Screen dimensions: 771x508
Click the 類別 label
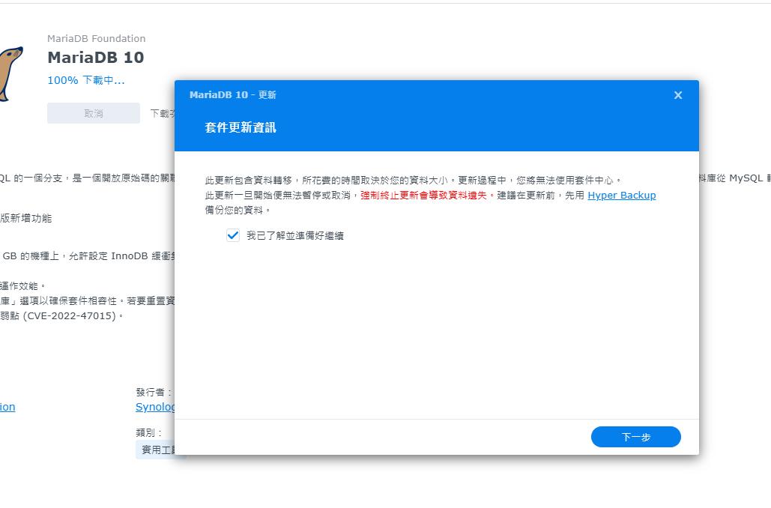pyautogui.click(x=149, y=432)
